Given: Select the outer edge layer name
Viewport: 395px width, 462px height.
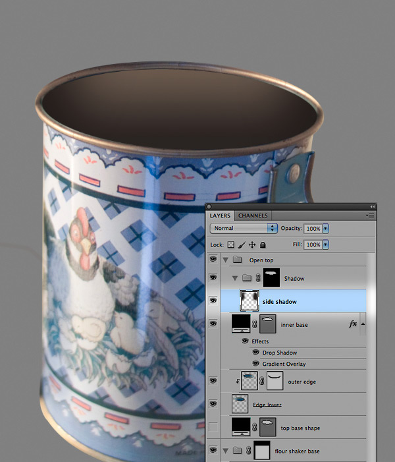Looking at the screenshot, I should click(x=302, y=382).
